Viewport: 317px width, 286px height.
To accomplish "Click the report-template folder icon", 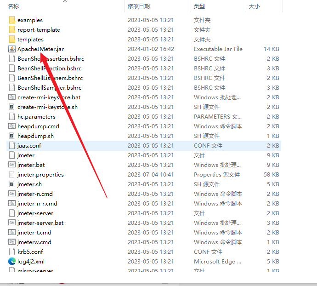I will (x=12, y=30).
